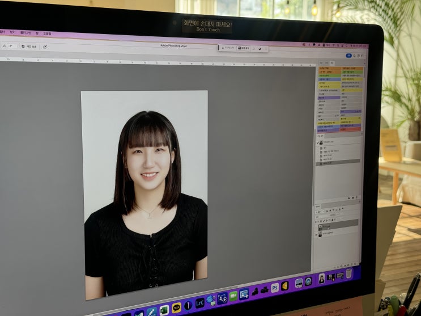Open the 보기 (View) menu
Image resolution: width=421 pixels, height=316 pixels.
pyautogui.click(x=12, y=32)
